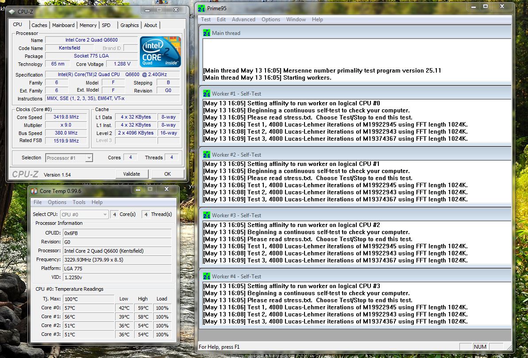The width and height of the screenshot is (528, 358).
Task: Open the Mainboard tab in CPU-Z
Action: [63, 25]
